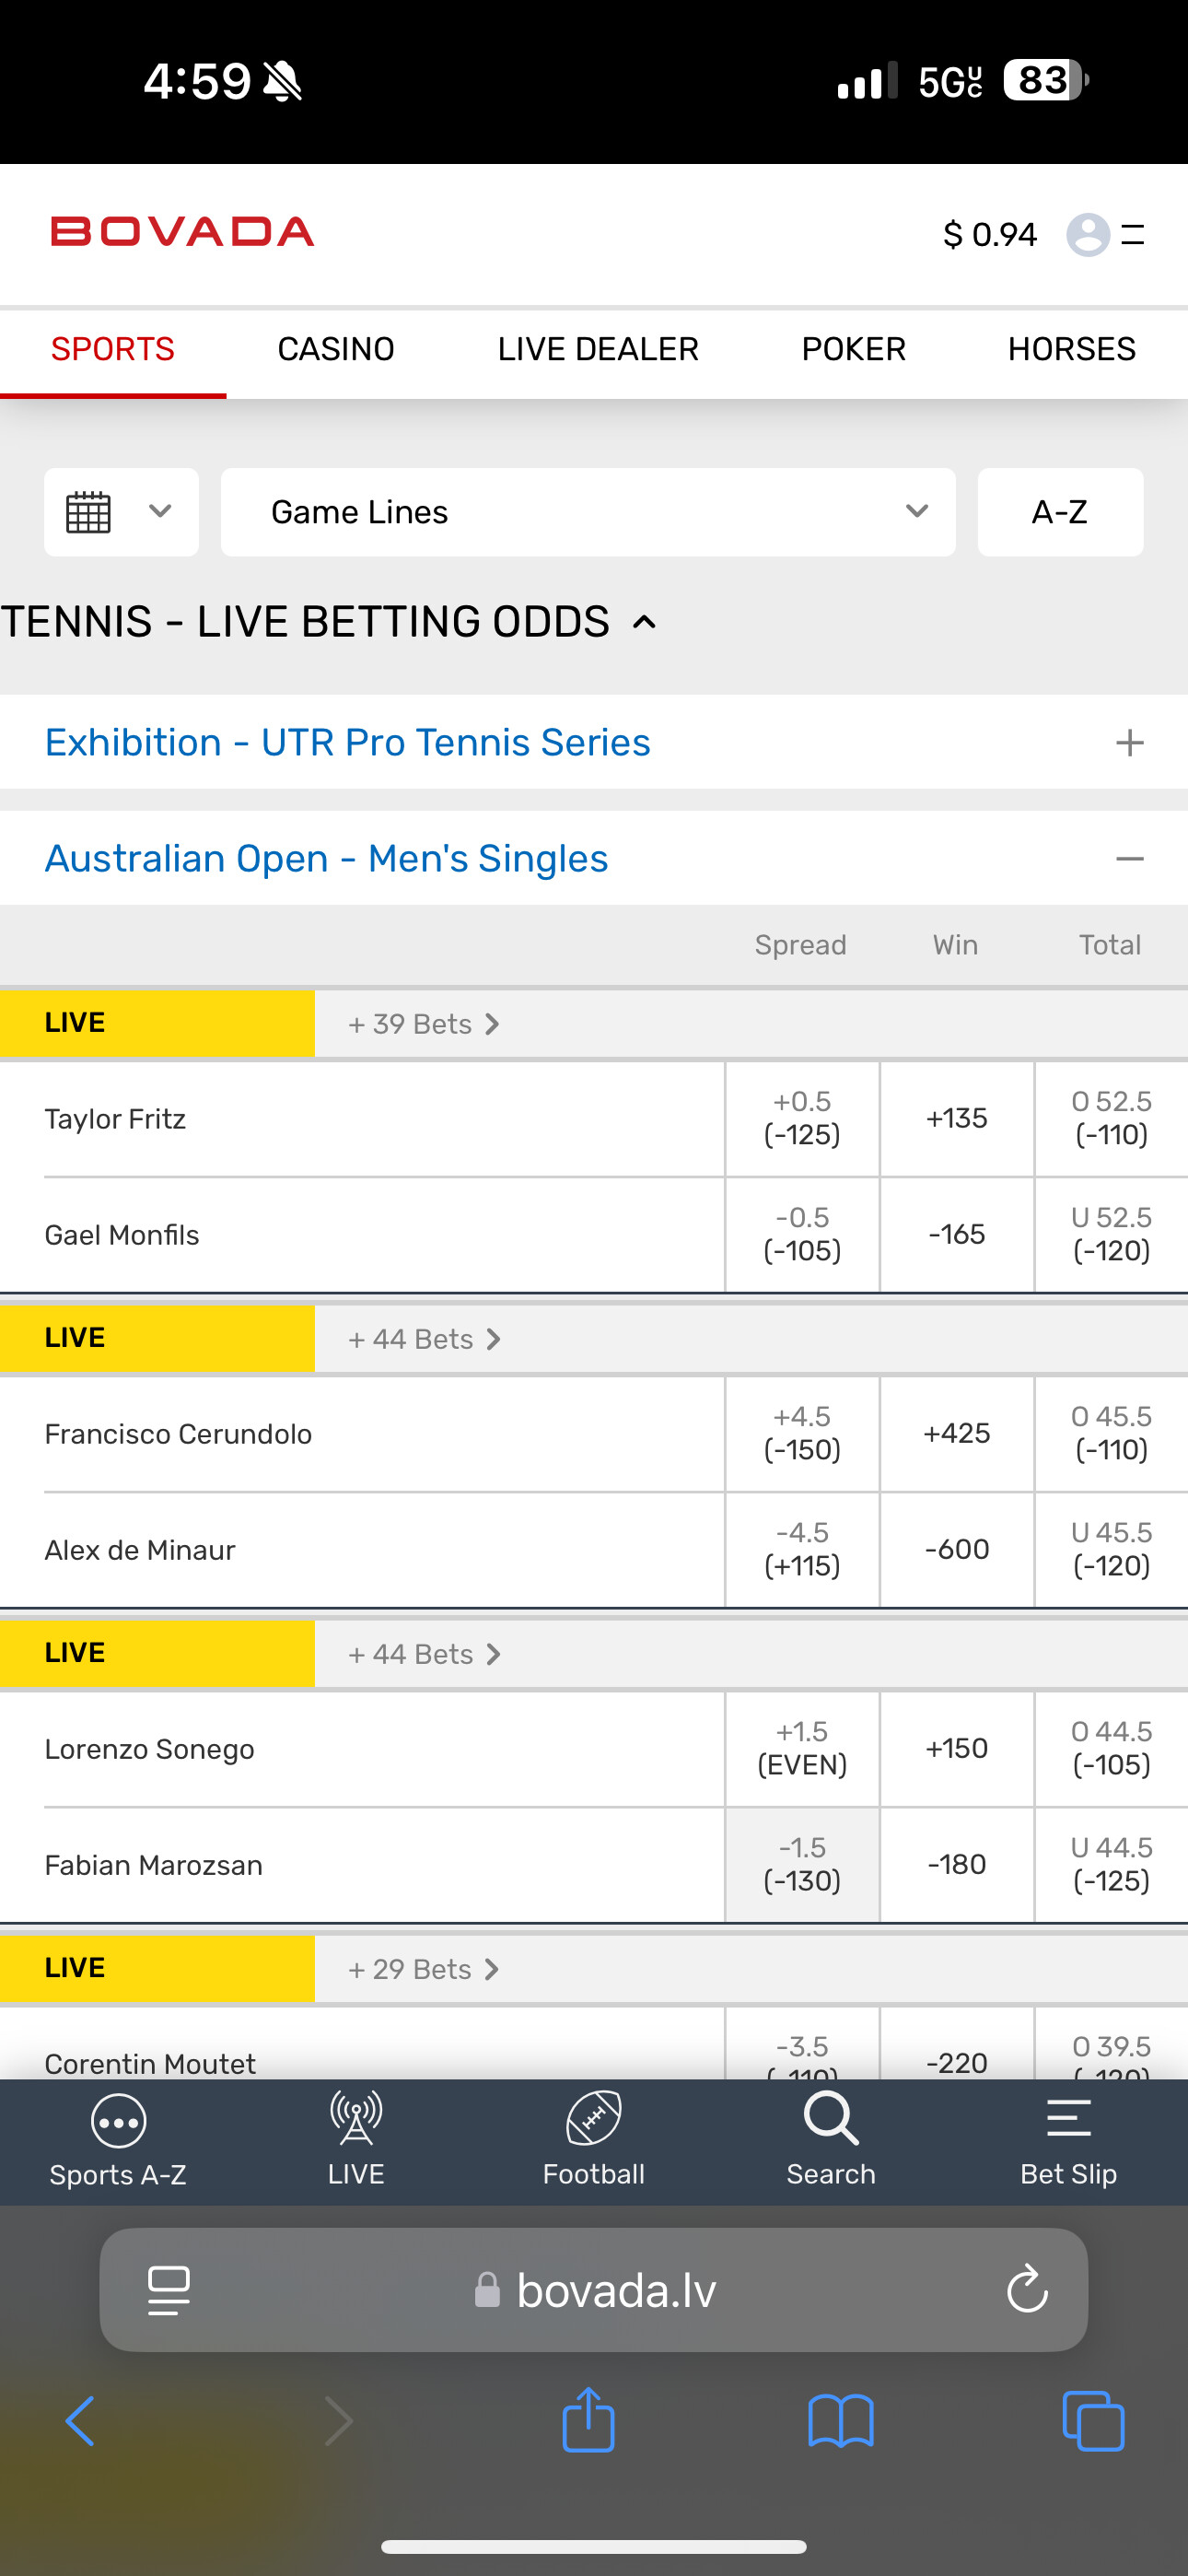Expand Exhibition UTR Pro Tennis Series
Viewport: 1188px width, 2576px height.
(x=1129, y=743)
